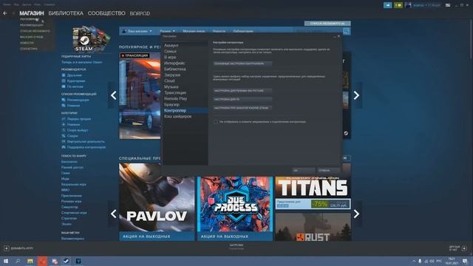Show previous featured game with left arrow
The height and width of the screenshot is (266, 473).
[113, 95]
